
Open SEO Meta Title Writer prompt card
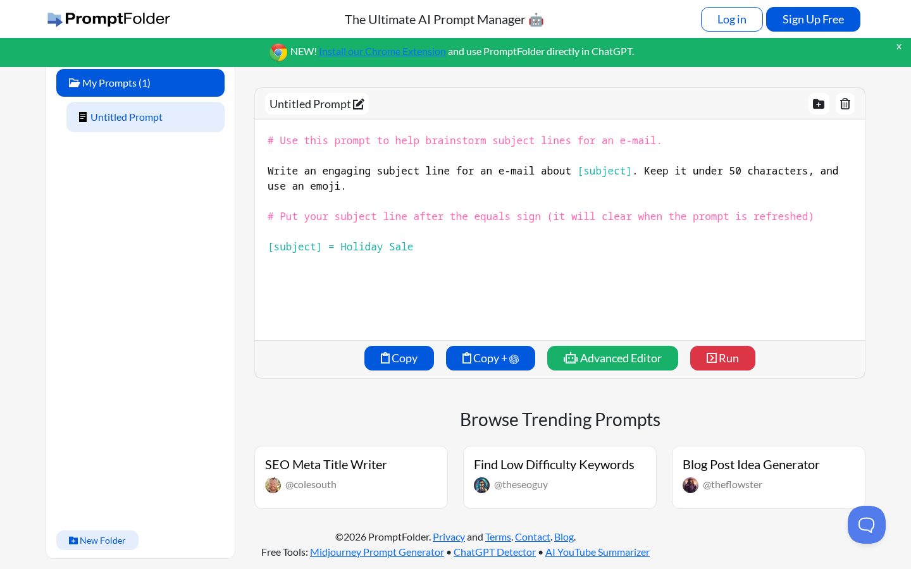351,477
